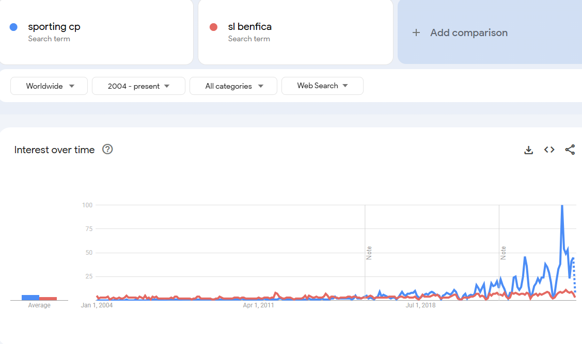582x344 pixels.
Task: Click the red dot beside sl benfica
Action: tap(213, 27)
